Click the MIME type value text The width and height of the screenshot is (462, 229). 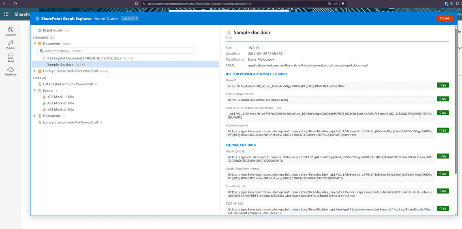pos(308,66)
